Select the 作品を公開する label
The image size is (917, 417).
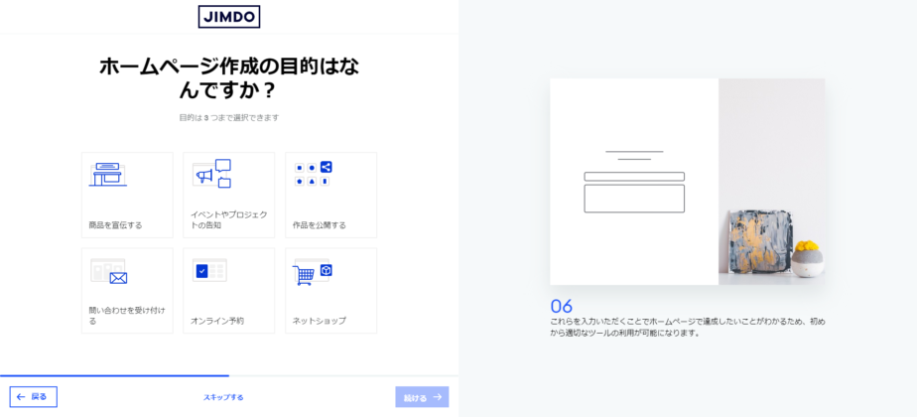point(320,225)
